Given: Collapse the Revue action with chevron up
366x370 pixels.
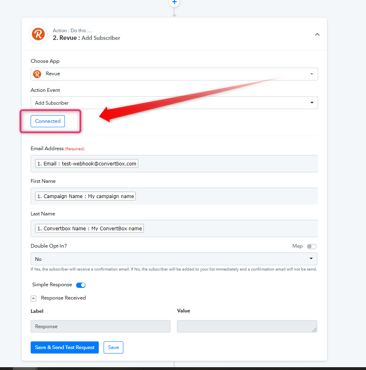Looking at the screenshot, I should (x=317, y=35).
